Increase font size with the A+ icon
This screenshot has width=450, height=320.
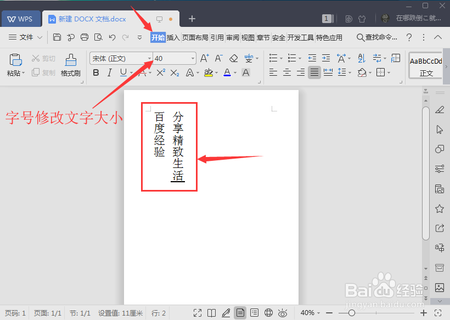point(204,58)
